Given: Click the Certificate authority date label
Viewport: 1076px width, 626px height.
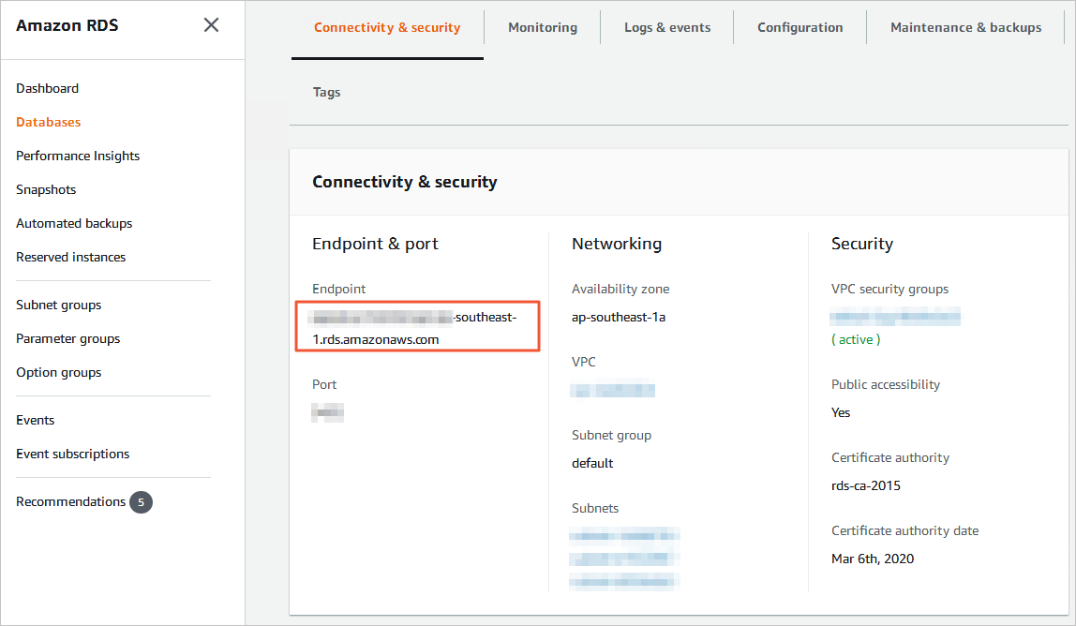Looking at the screenshot, I should click(905, 530).
